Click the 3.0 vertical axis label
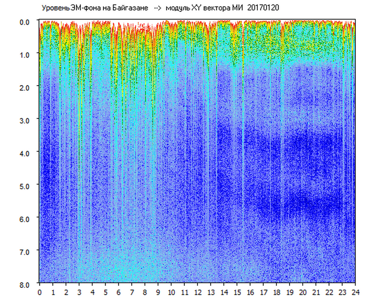This screenshot has width=368, height=302. pyautogui.click(x=26, y=120)
